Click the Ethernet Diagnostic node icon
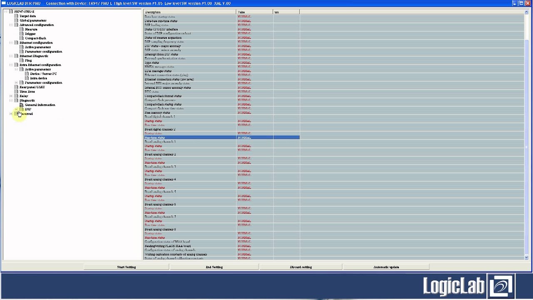Image resolution: width=533 pixels, height=300 pixels. click(x=16, y=56)
